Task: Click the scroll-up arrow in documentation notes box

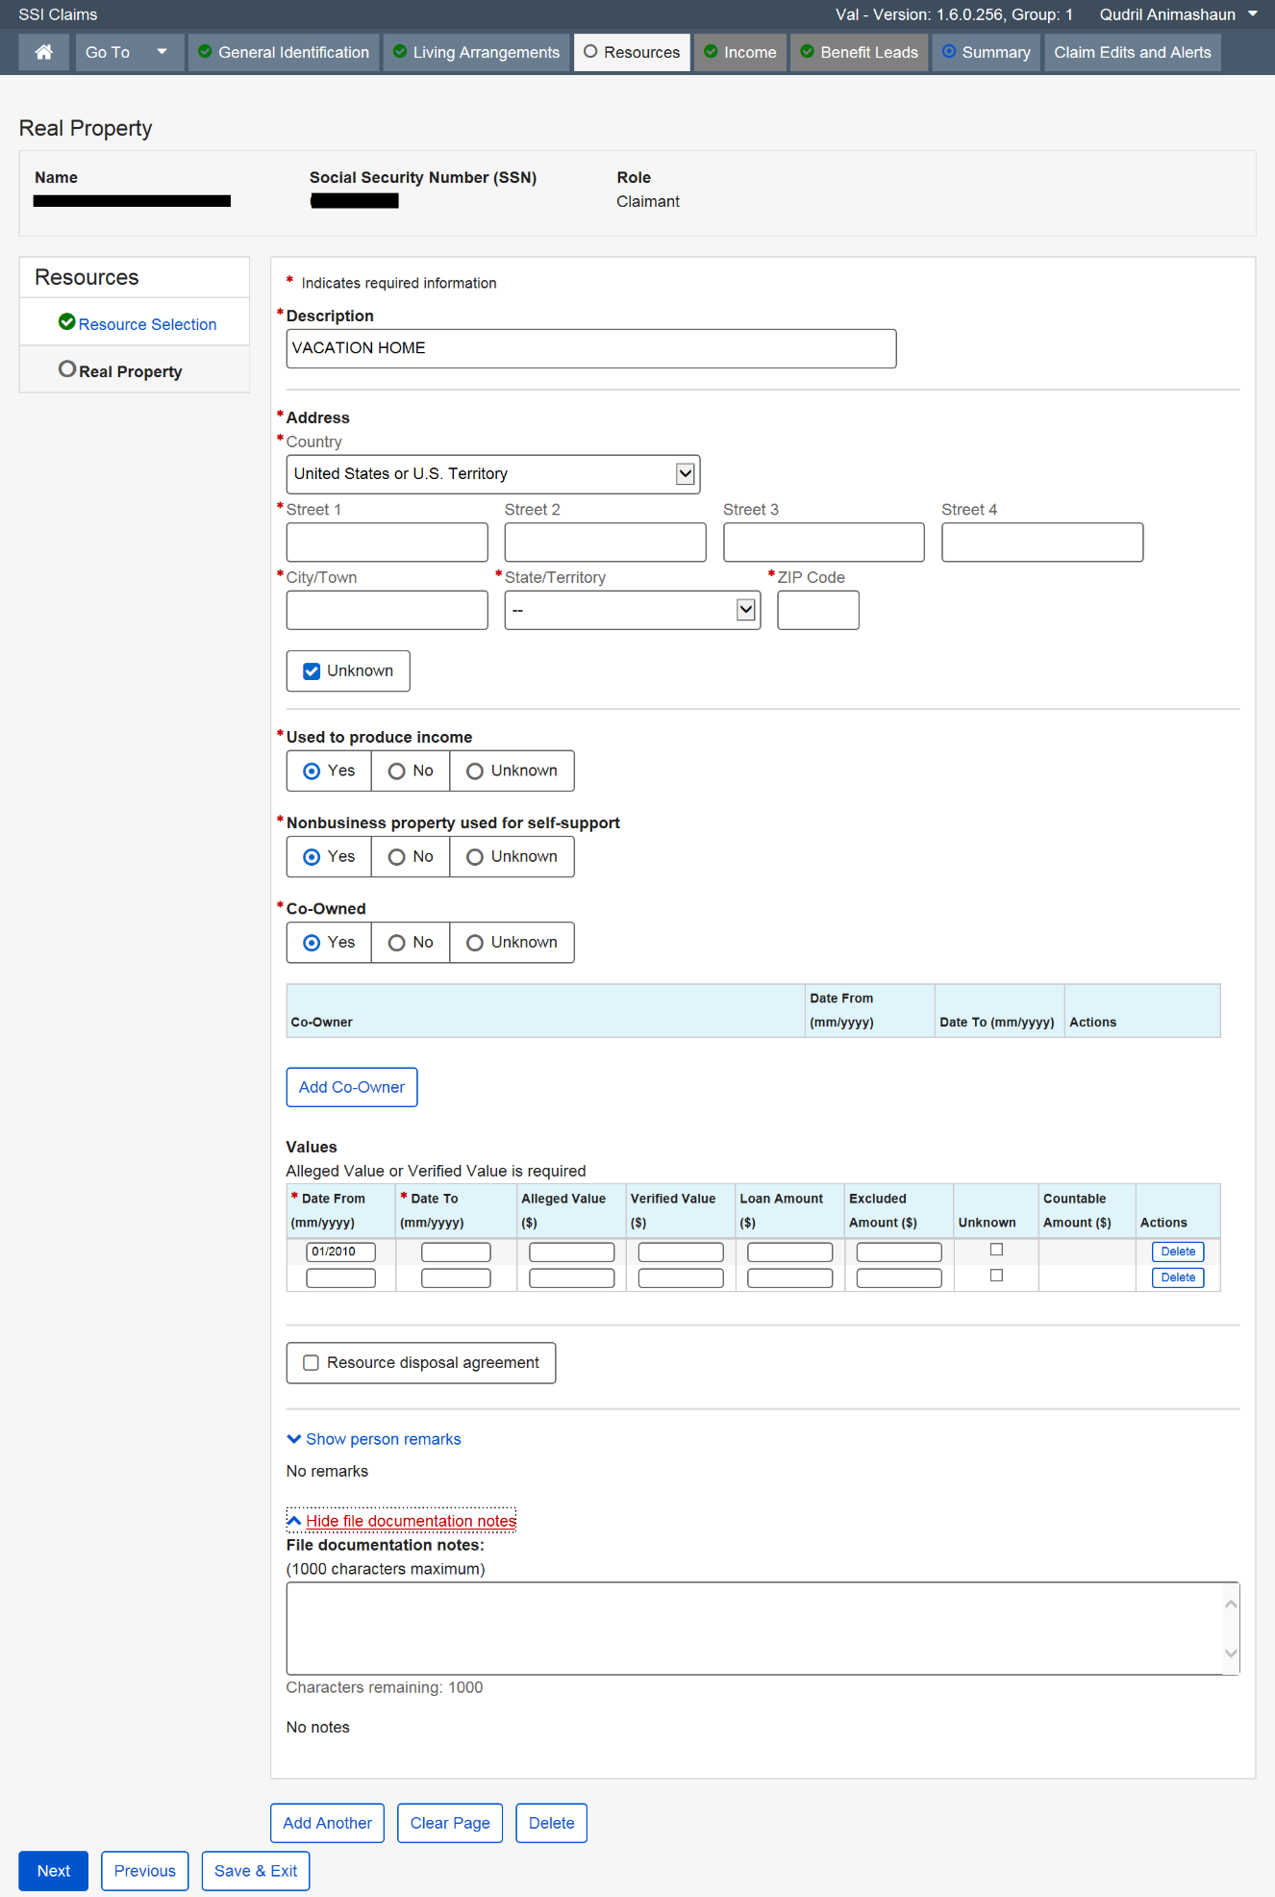Action: tap(1231, 1604)
